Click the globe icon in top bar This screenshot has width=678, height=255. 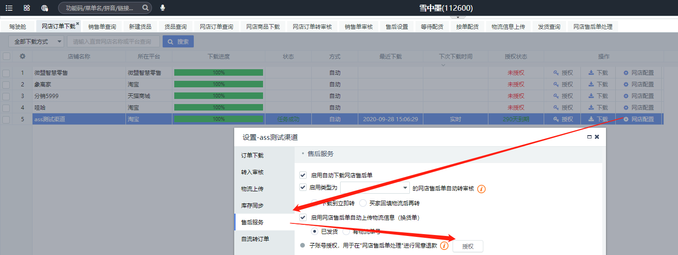pyautogui.click(x=45, y=8)
